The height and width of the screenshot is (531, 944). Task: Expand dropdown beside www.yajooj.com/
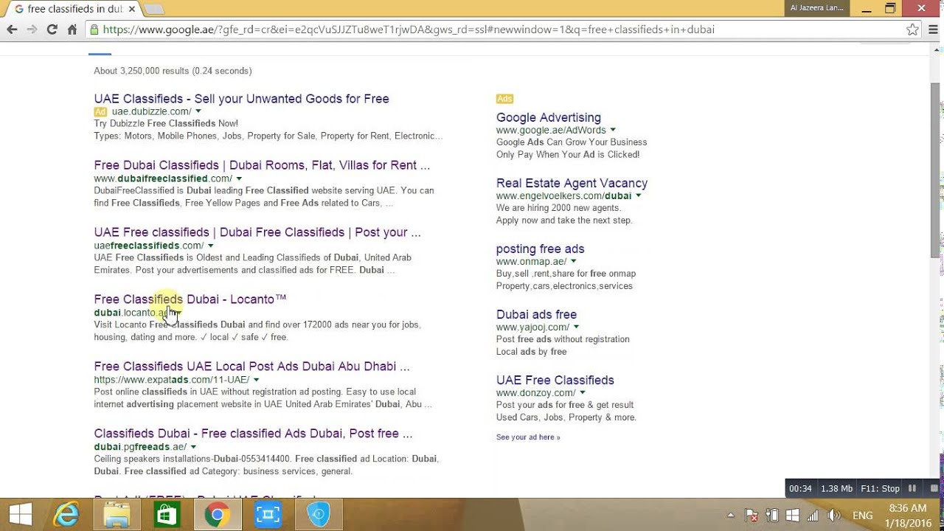[x=577, y=327]
